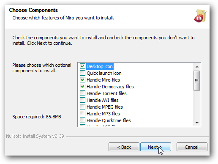
Task: Check Handle MPEG files option
Action: point(82,107)
